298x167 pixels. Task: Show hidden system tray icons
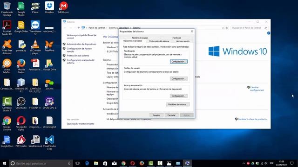click(244, 163)
